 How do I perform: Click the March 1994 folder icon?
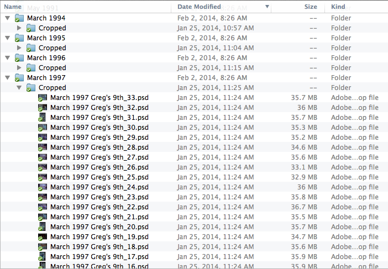[20, 18]
